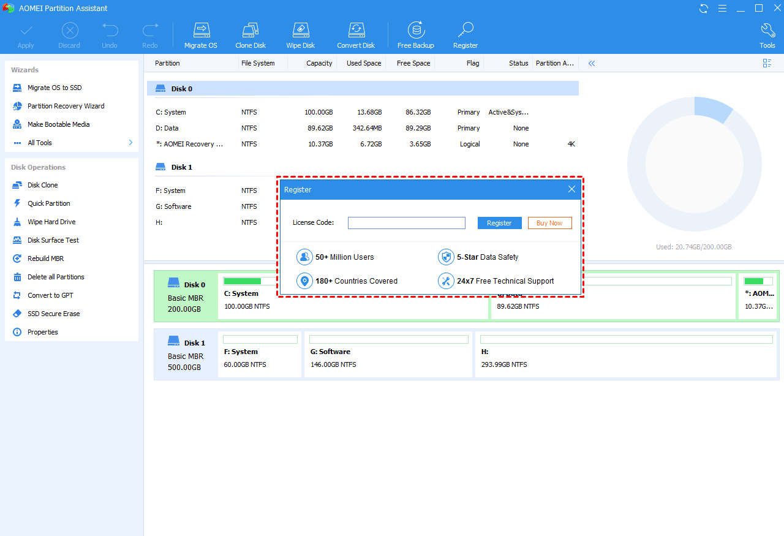The image size is (784, 536).
Task: Expand the All Tools arrow
Action: pos(130,143)
